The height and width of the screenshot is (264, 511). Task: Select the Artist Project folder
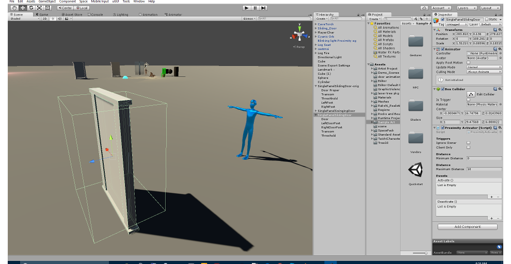388,69
